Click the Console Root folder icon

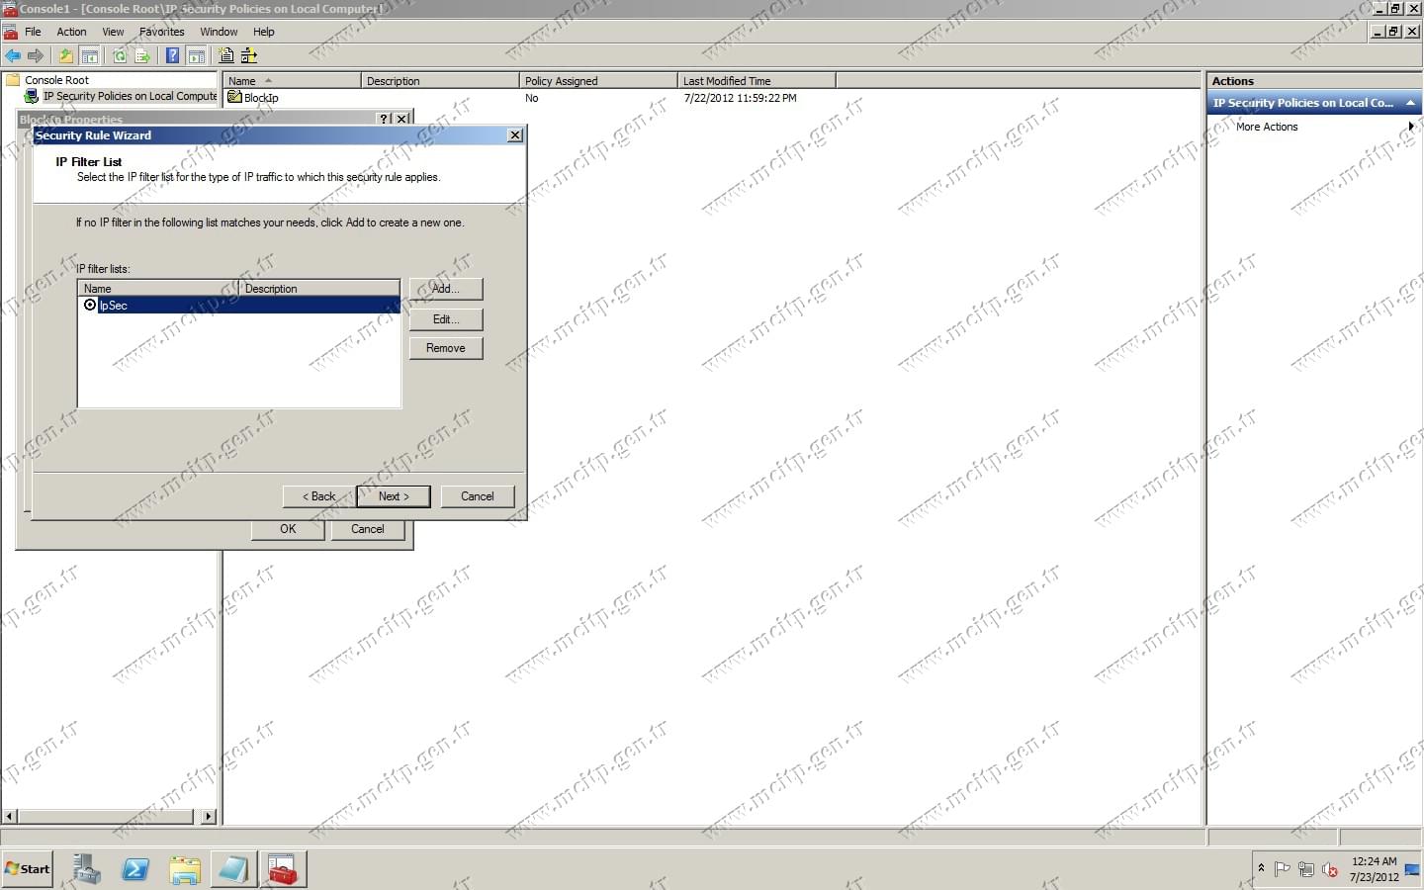point(14,80)
